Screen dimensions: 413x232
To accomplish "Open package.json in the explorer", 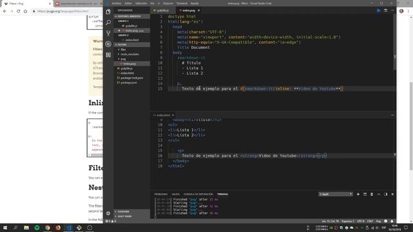I will (128, 82).
